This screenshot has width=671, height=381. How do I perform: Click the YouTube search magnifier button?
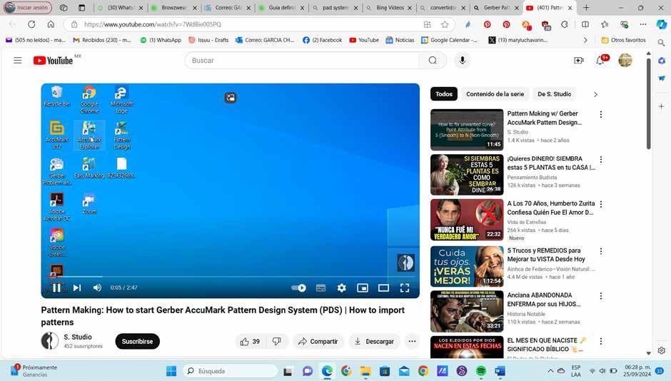pyautogui.click(x=433, y=61)
